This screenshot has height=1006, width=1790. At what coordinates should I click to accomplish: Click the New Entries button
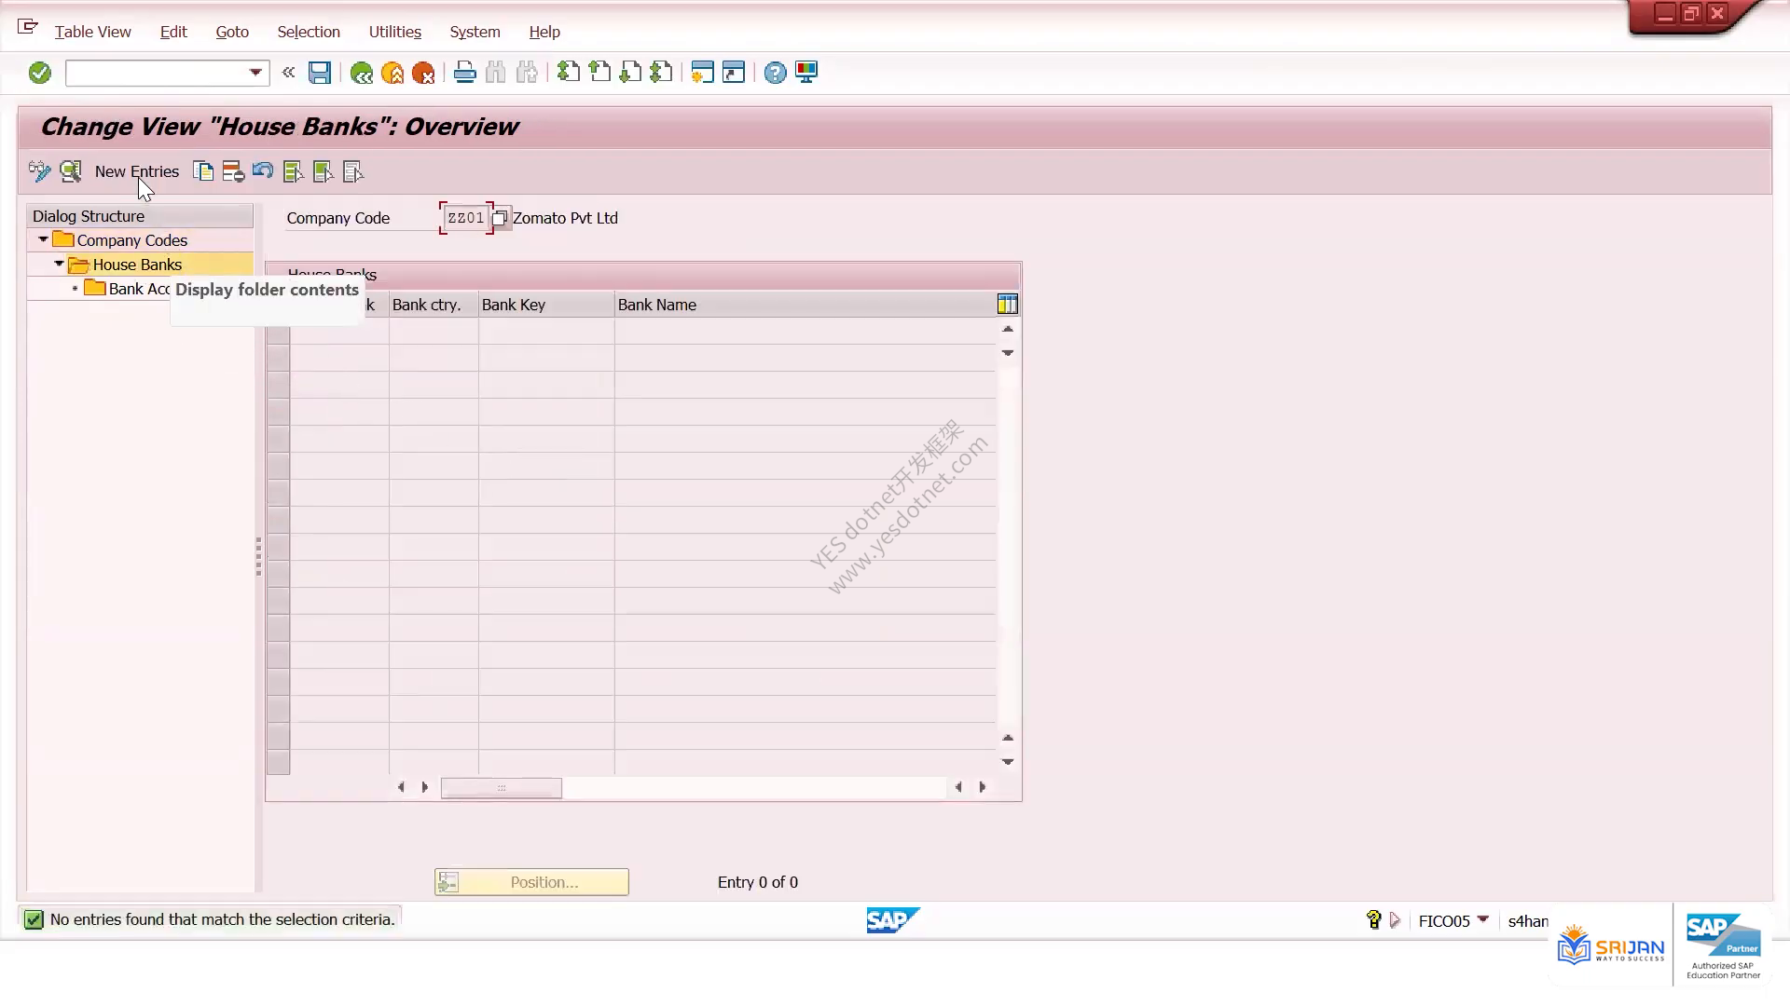136,171
